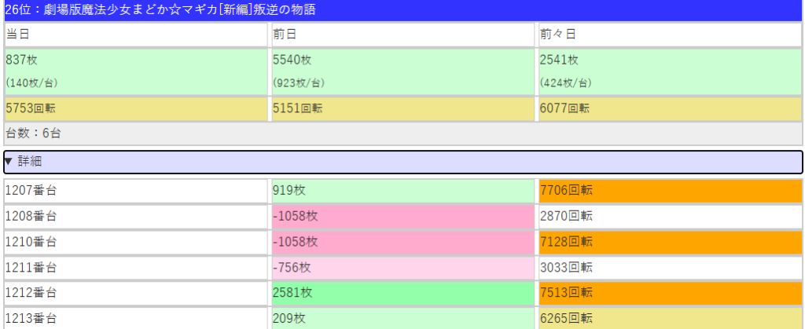Click the 台数：6台 row
The width and height of the screenshot is (805, 329).
tap(403, 133)
